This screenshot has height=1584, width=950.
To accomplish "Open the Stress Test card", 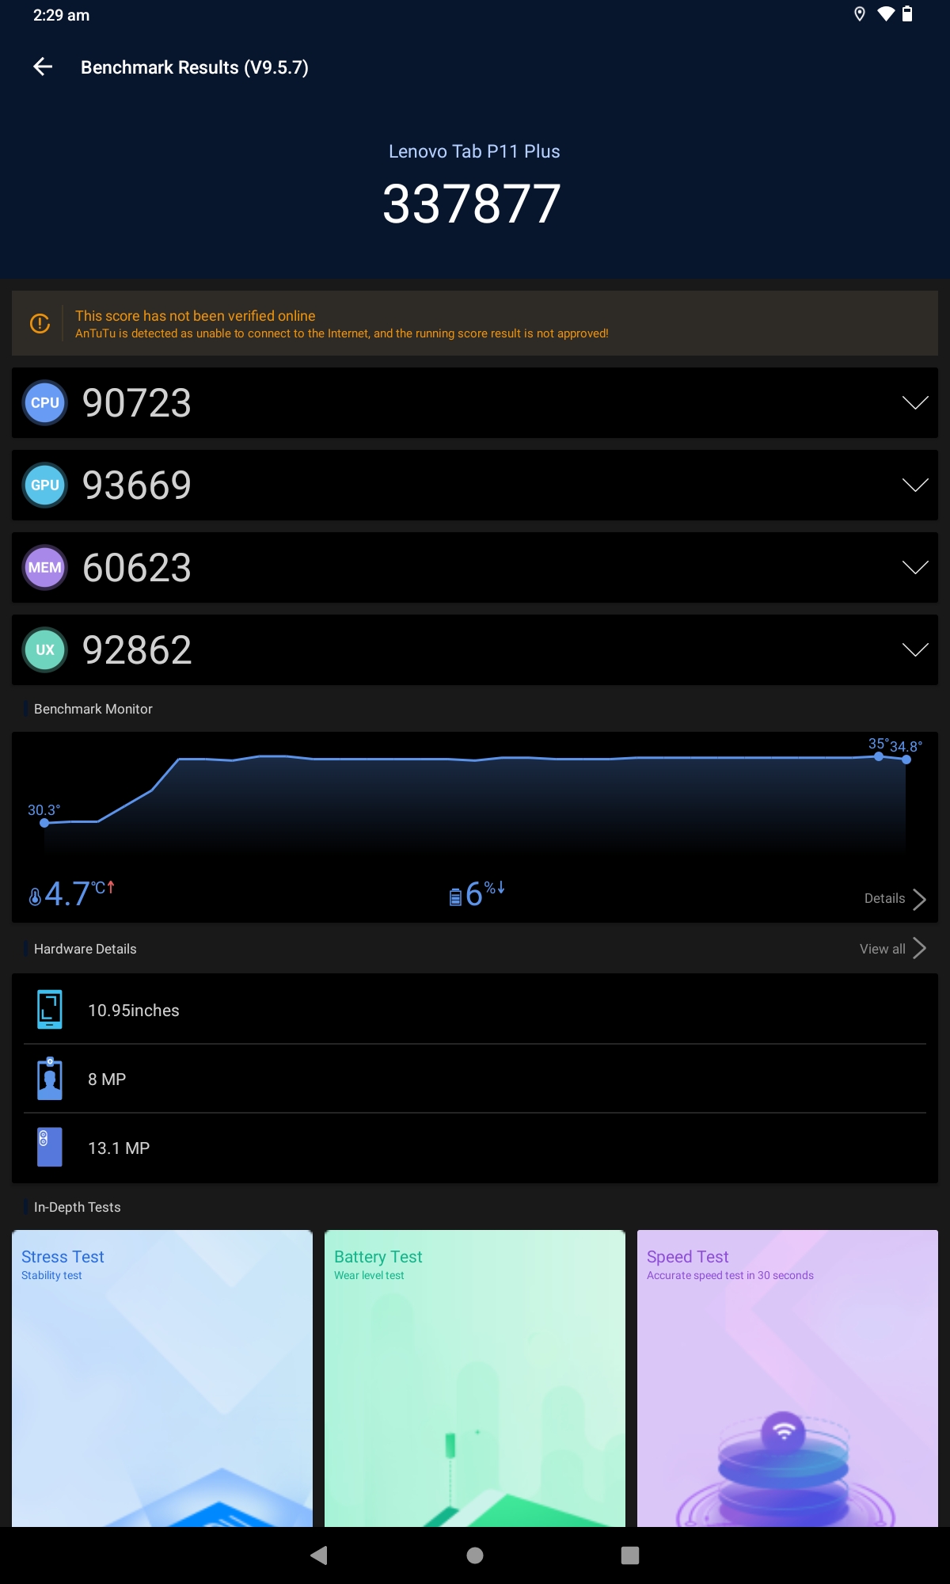I will coord(162,1378).
